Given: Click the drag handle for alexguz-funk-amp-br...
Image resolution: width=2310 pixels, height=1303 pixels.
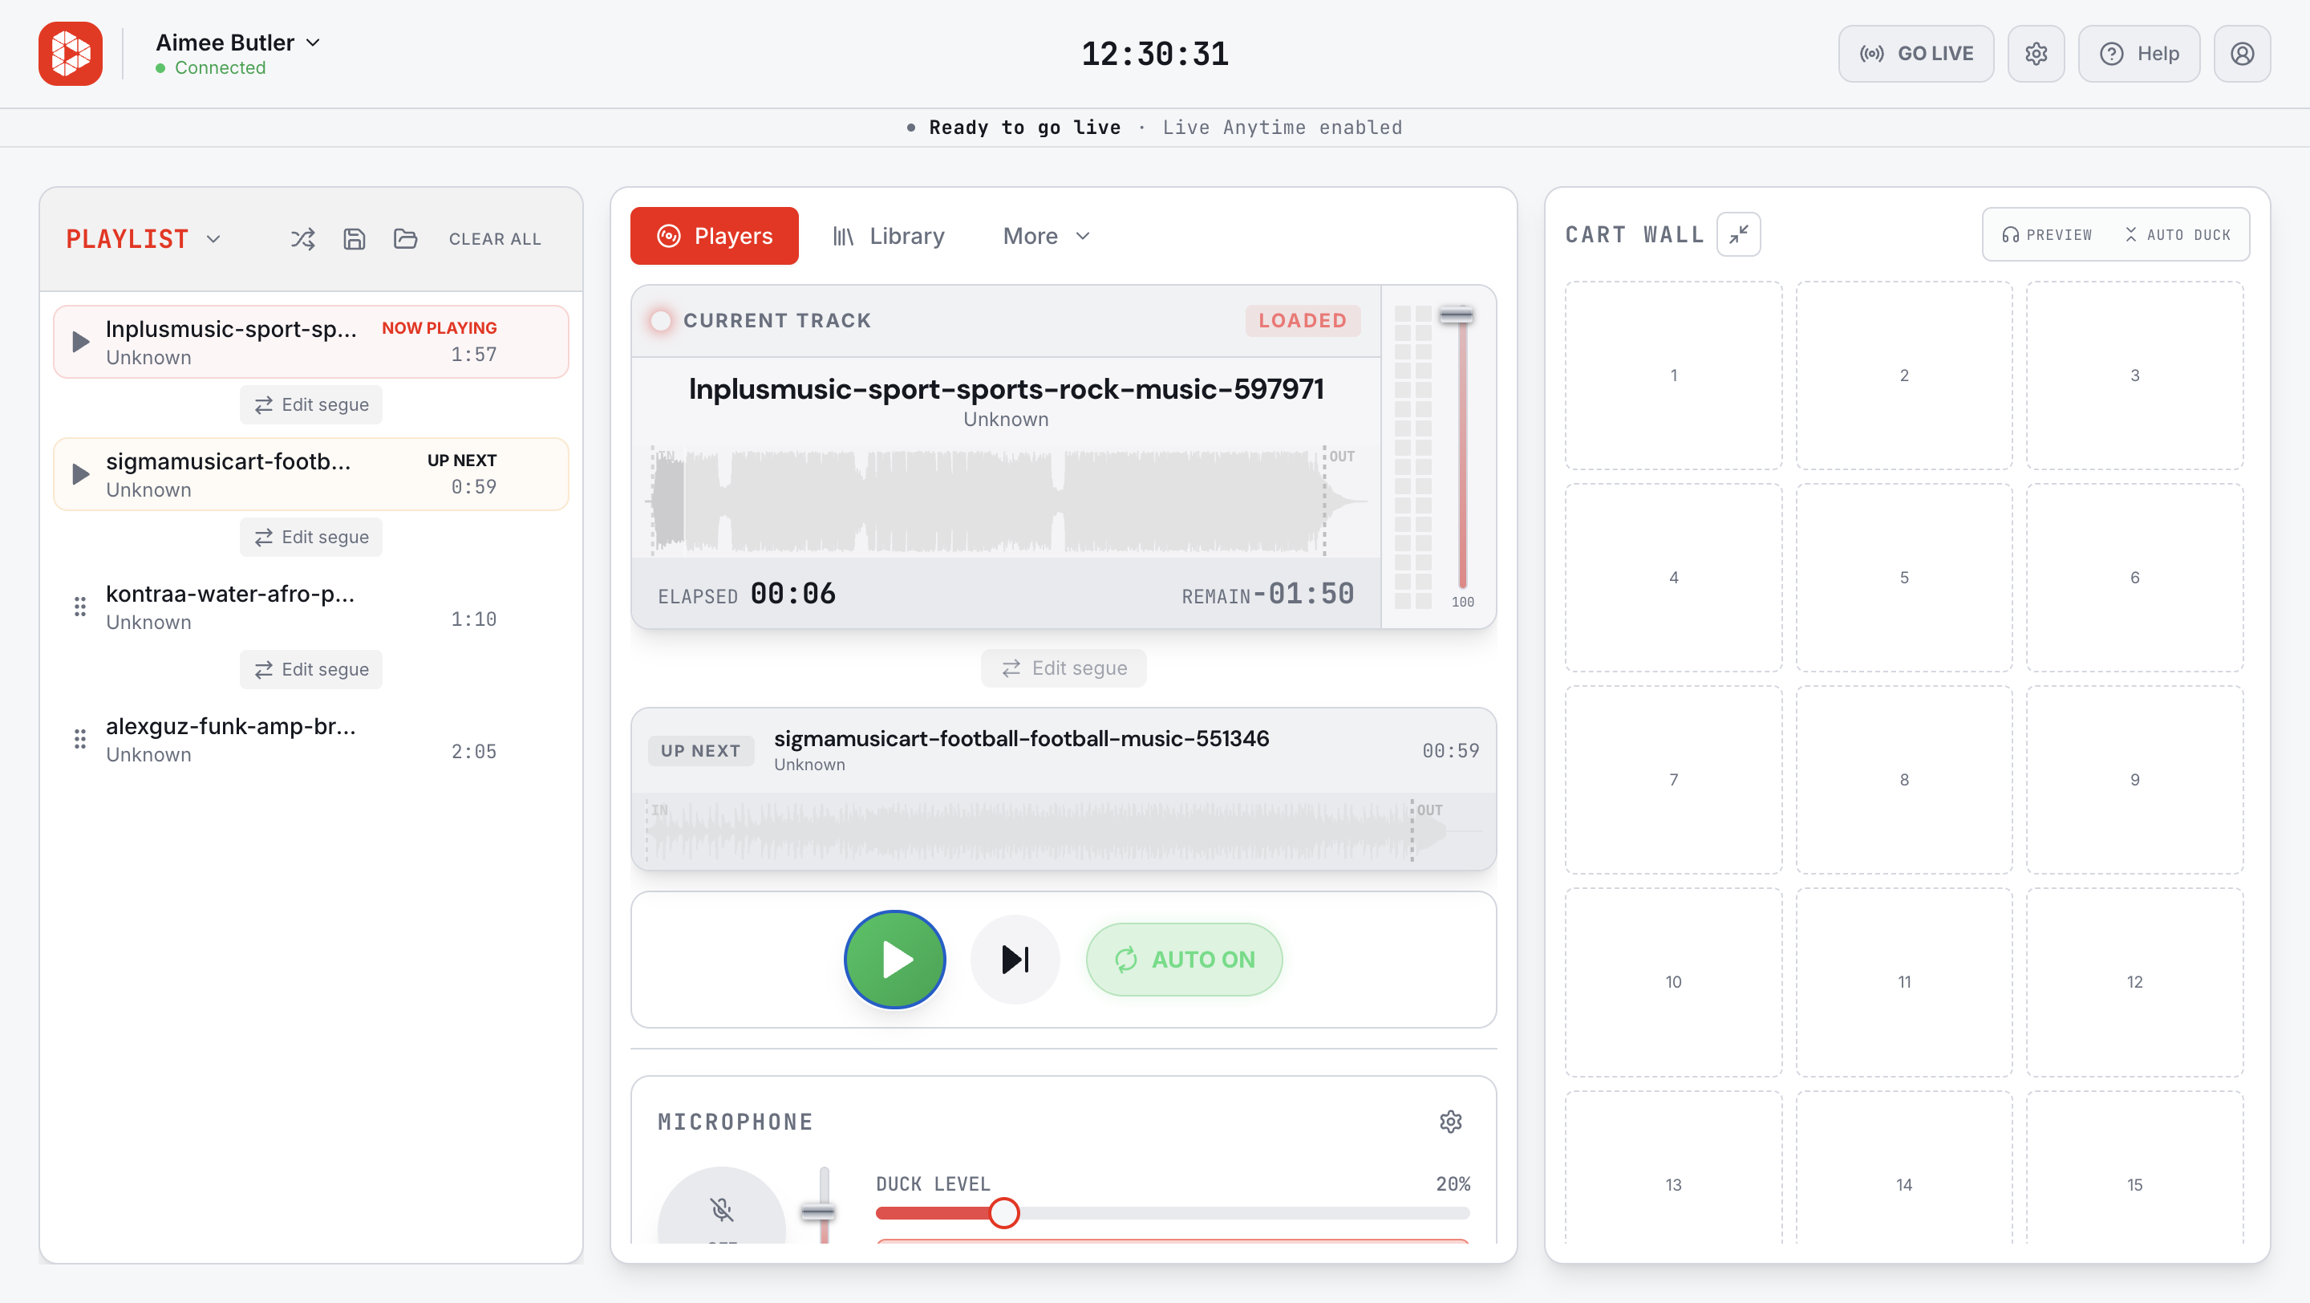Looking at the screenshot, I should pos(80,739).
